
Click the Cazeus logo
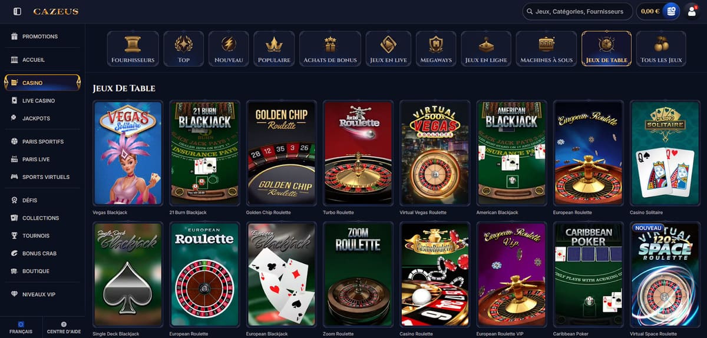click(56, 12)
